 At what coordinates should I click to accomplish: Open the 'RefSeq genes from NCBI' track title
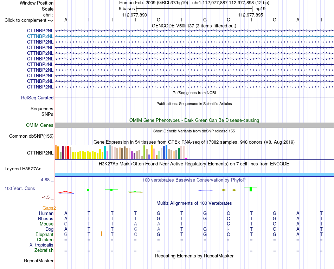[x=194, y=93]
